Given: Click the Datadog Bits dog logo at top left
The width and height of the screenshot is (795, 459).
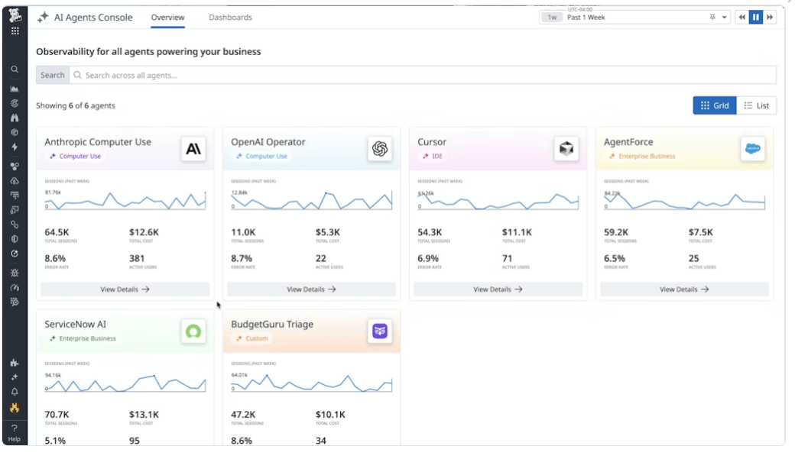Looking at the screenshot, I should 13,15.
